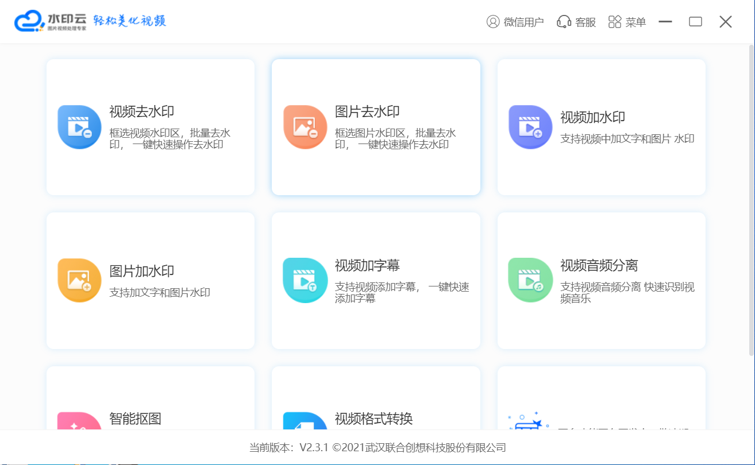
Task: Click the purple 视频加水印 video icon
Action: pyautogui.click(x=530, y=127)
